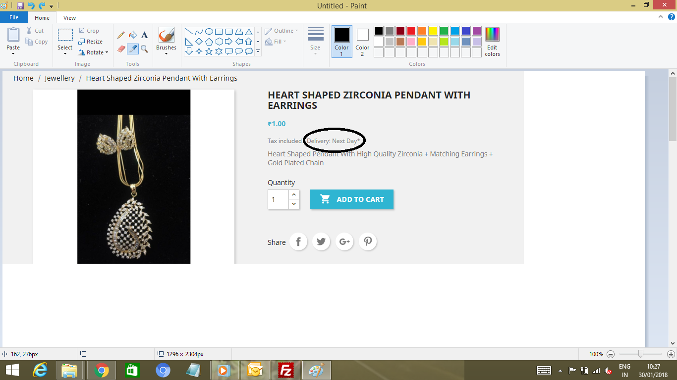The image size is (677, 380).
Task: Choose the Line shape
Action: click(189, 32)
